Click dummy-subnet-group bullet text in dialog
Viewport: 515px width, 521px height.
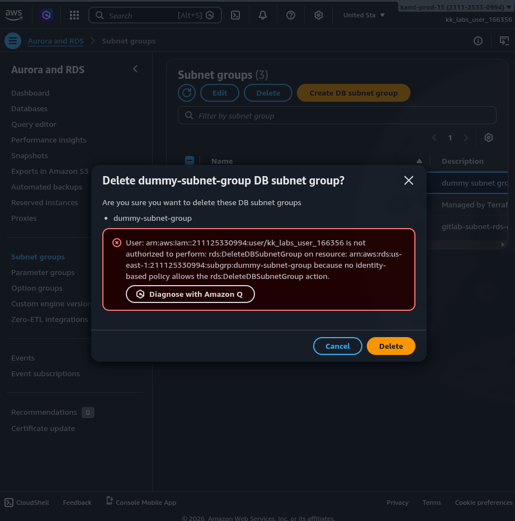coord(153,218)
